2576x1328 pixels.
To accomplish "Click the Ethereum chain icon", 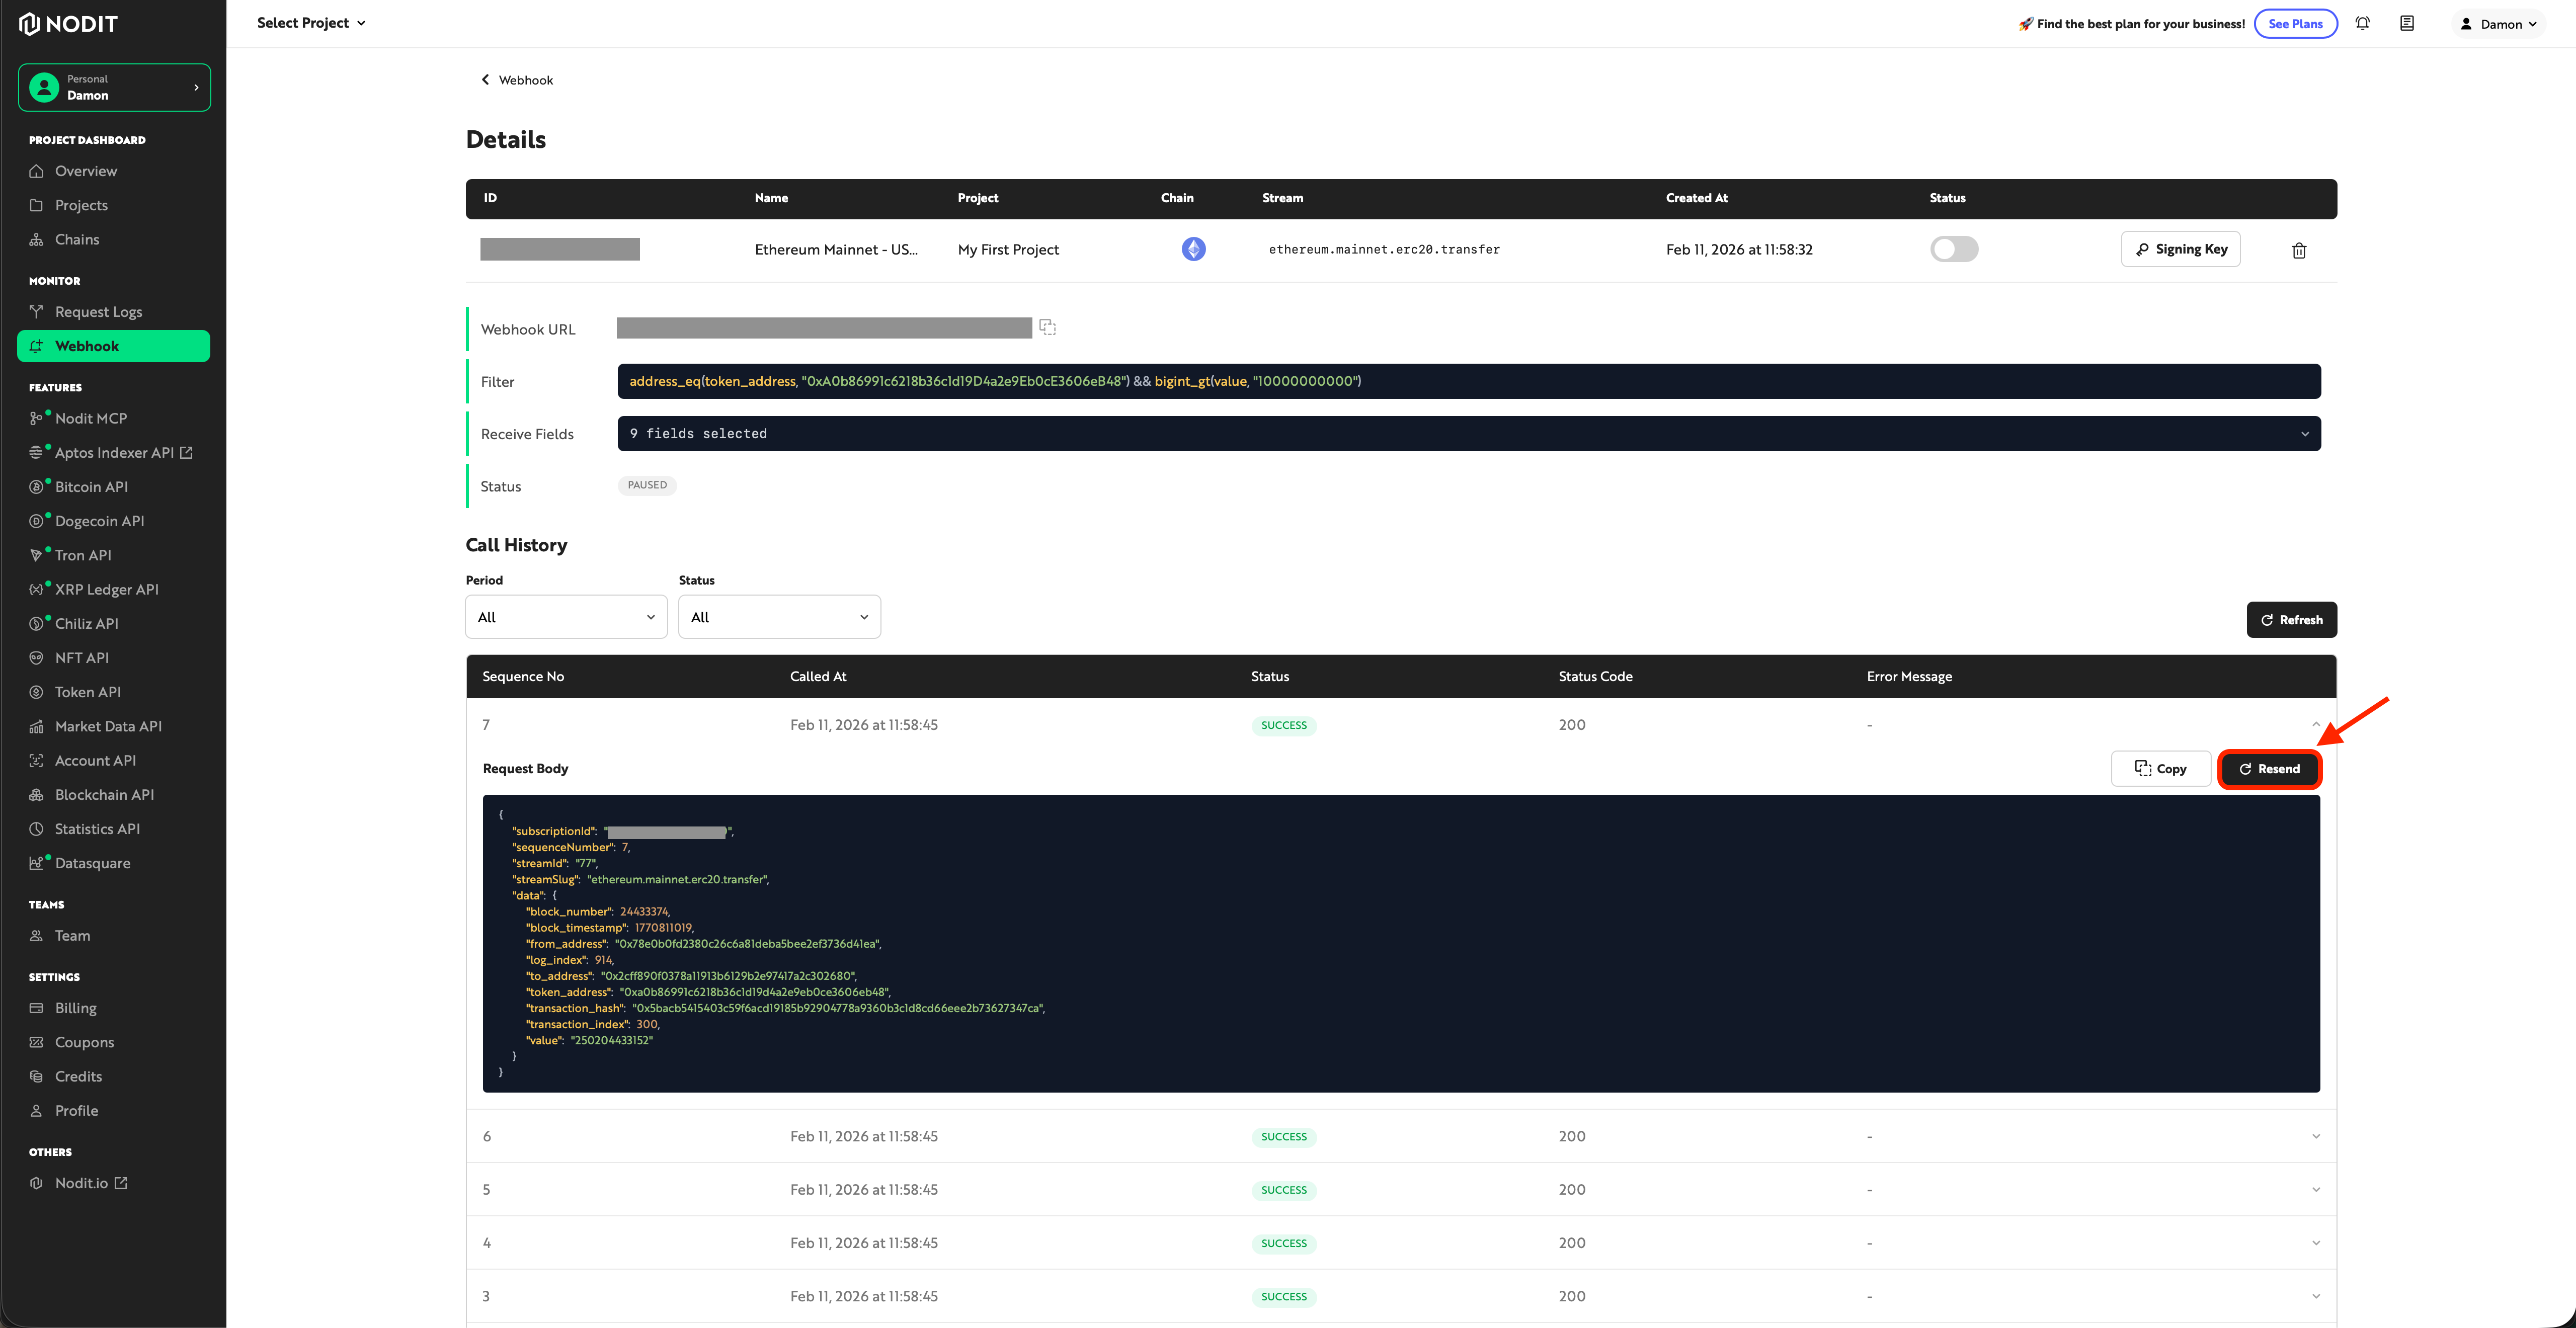I will tap(1193, 249).
